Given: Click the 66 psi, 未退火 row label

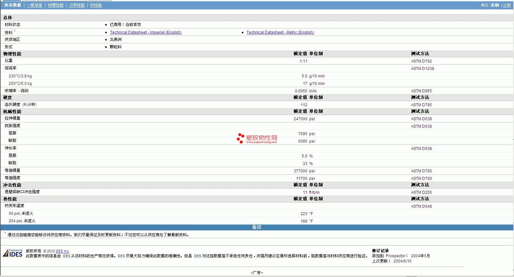Looking at the screenshot, I should pyautogui.click(x=21, y=214).
